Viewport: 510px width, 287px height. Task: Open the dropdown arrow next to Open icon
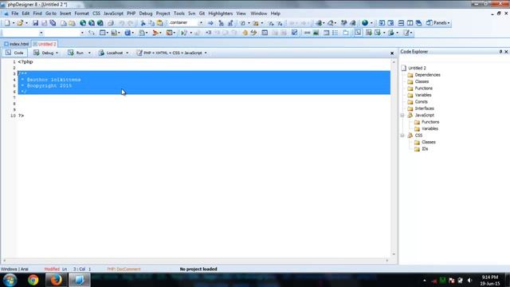click(x=26, y=23)
